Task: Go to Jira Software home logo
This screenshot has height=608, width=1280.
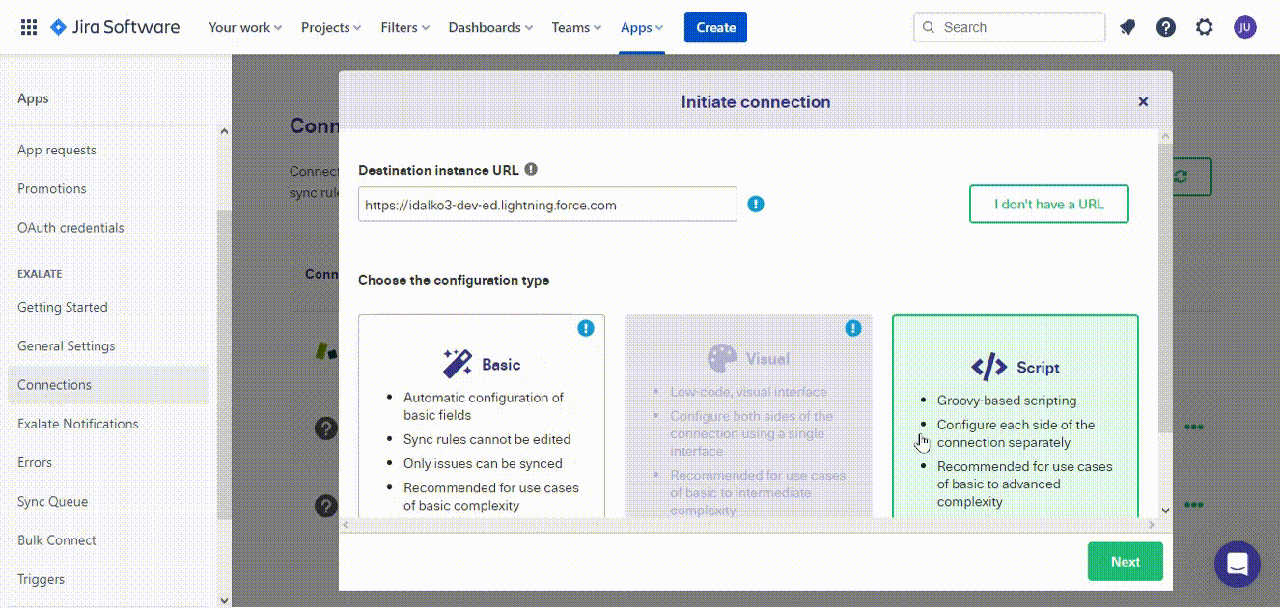Action: pyautogui.click(x=115, y=27)
